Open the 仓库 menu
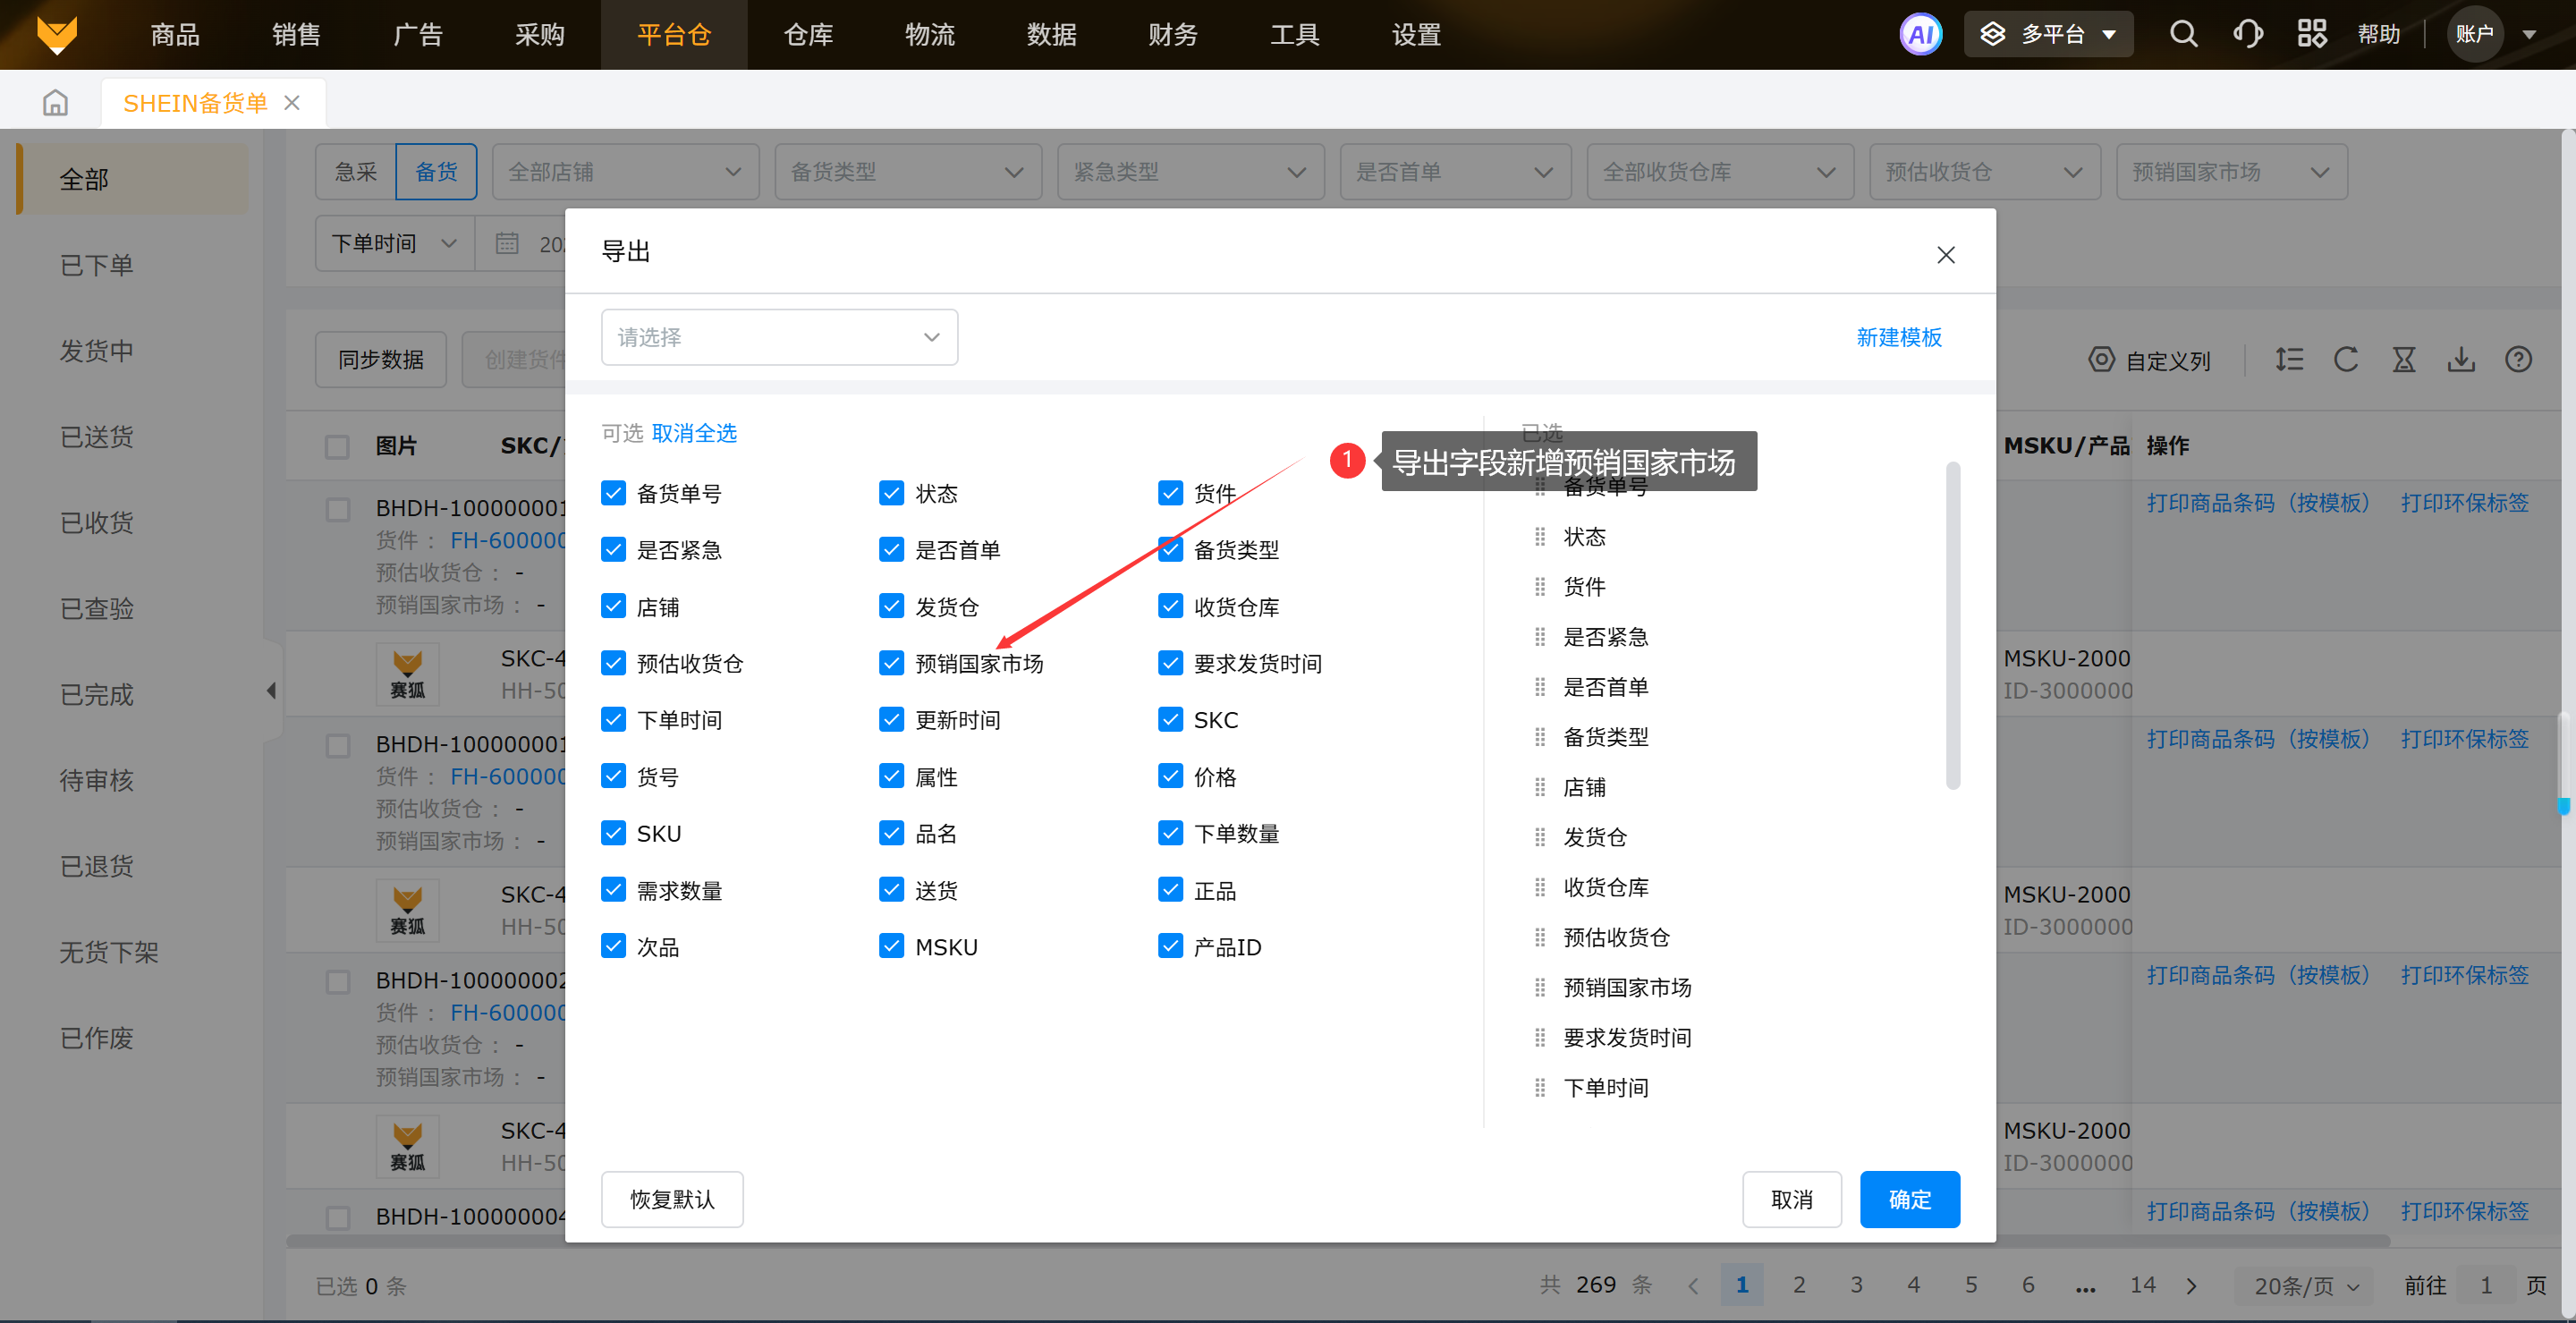This screenshot has width=2576, height=1323. pyautogui.click(x=808, y=35)
